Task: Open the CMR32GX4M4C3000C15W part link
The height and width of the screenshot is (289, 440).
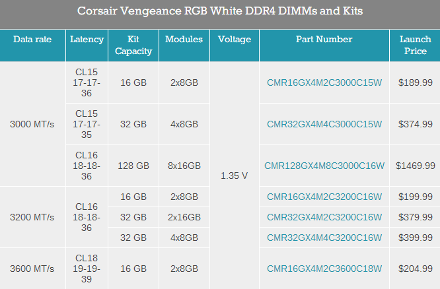Action: (x=324, y=124)
